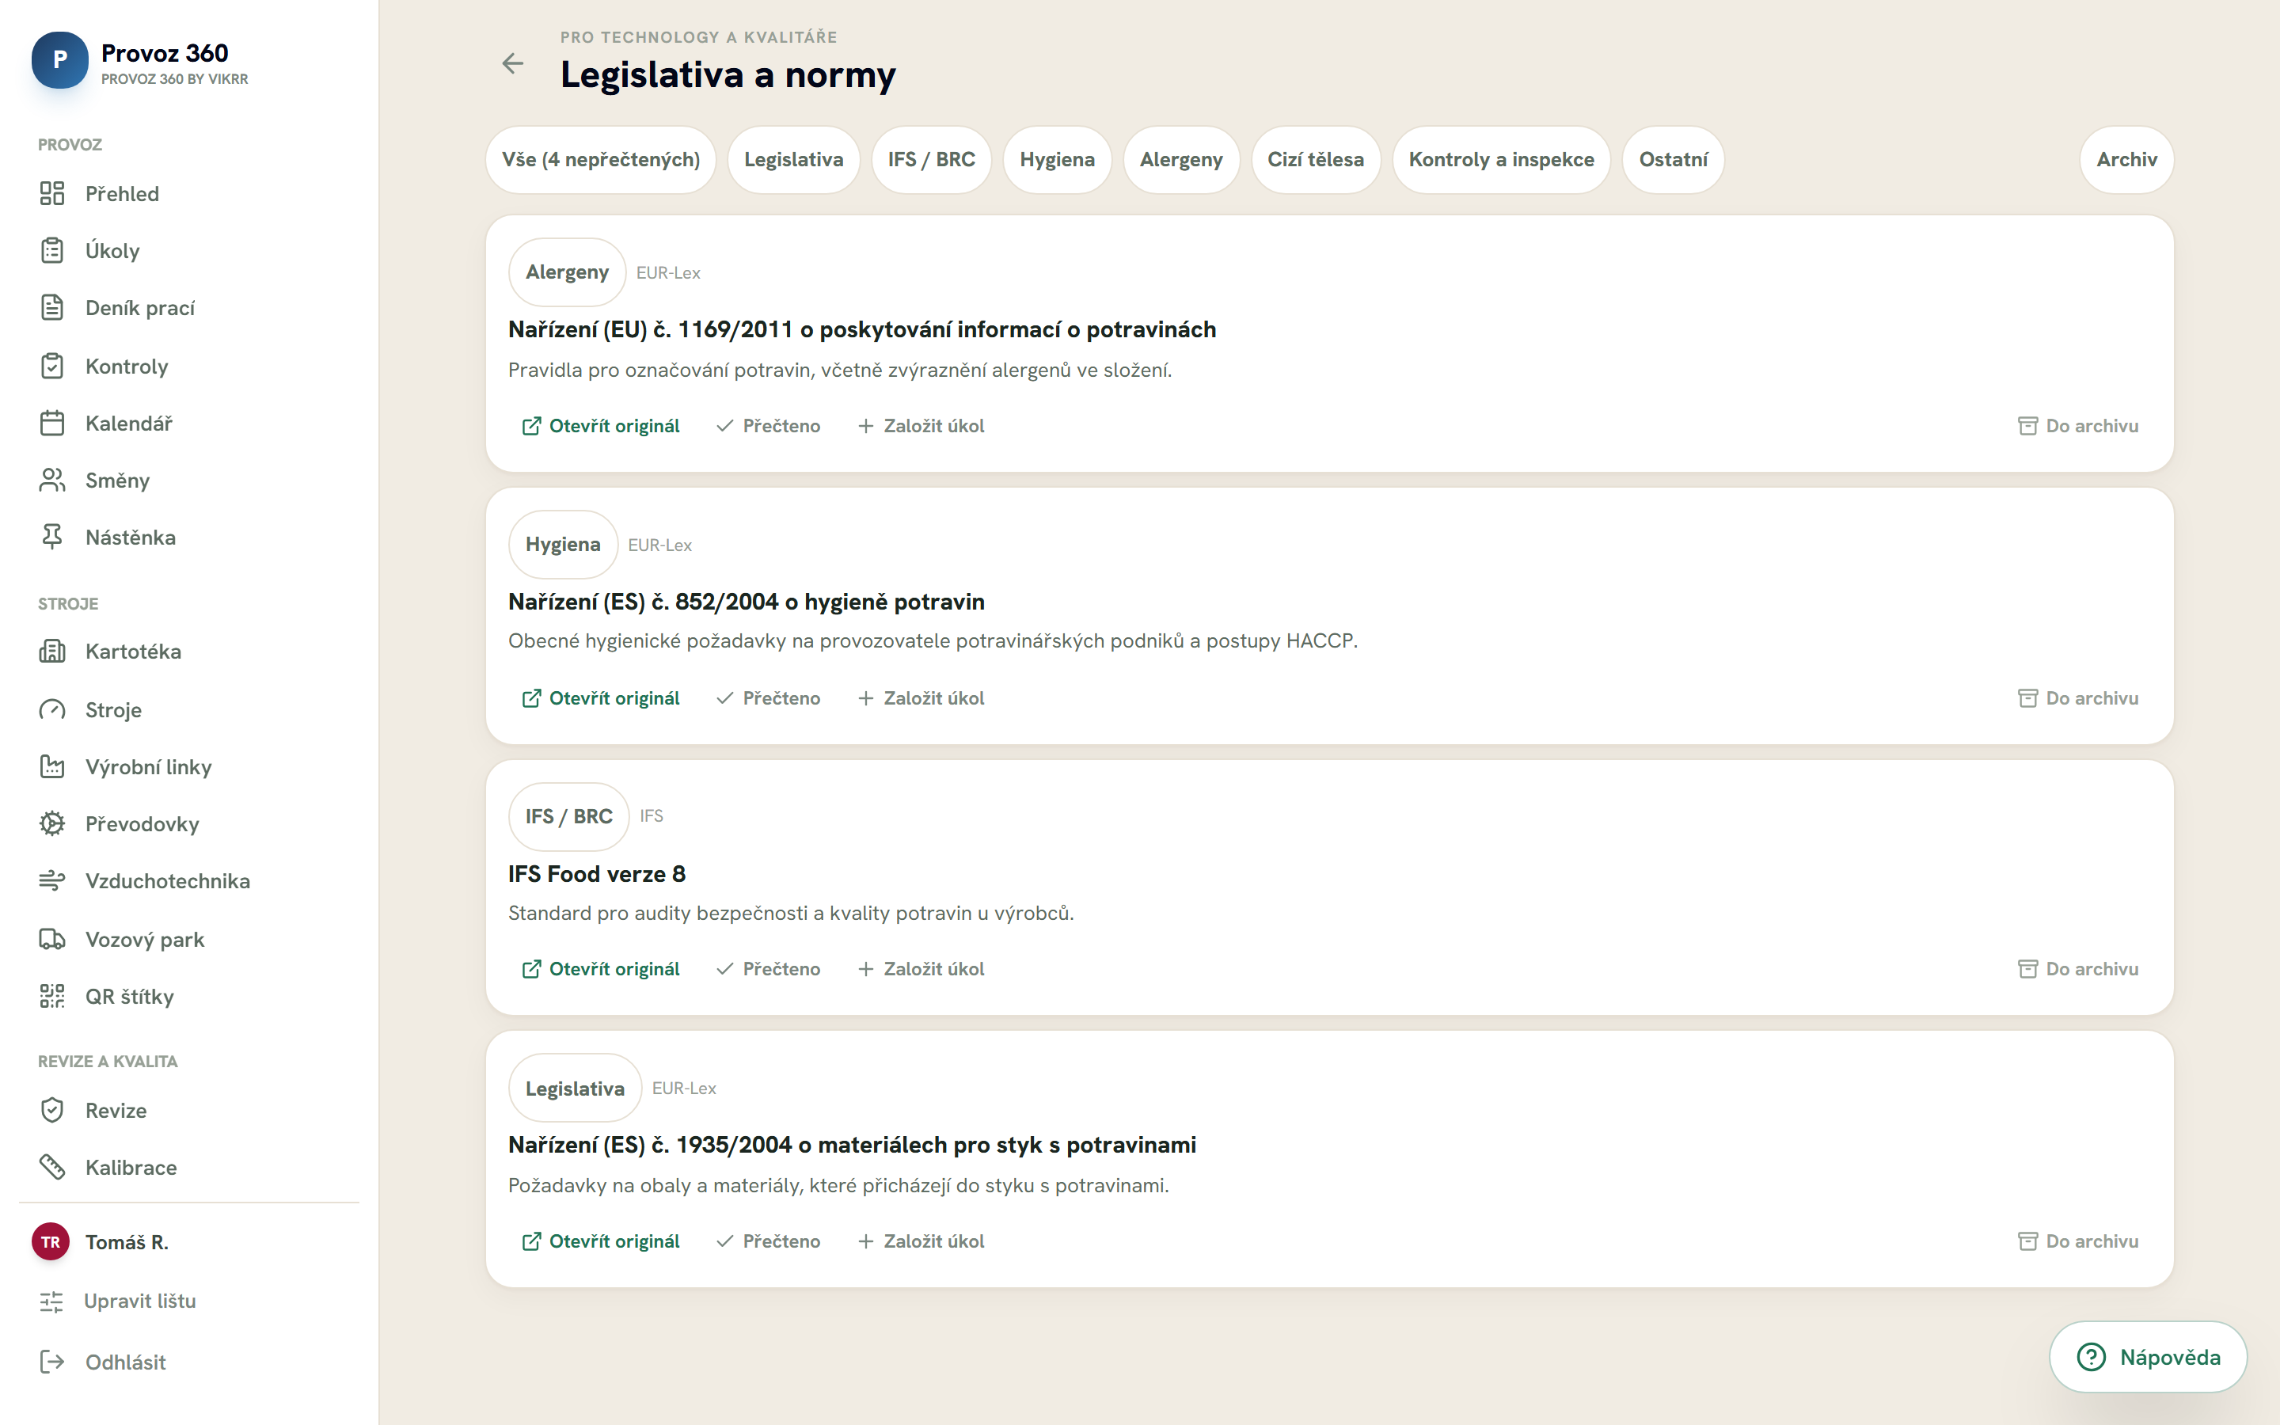Archive Nařízení 1935/2004 via Do archivu

pyautogui.click(x=2077, y=1241)
